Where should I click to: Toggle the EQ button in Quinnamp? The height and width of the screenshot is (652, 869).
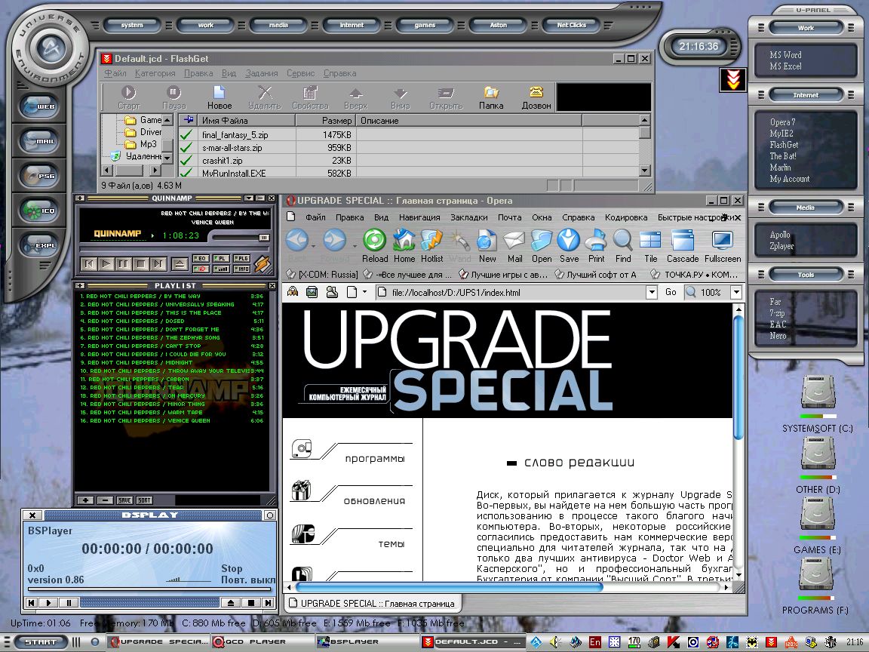coord(201,258)
